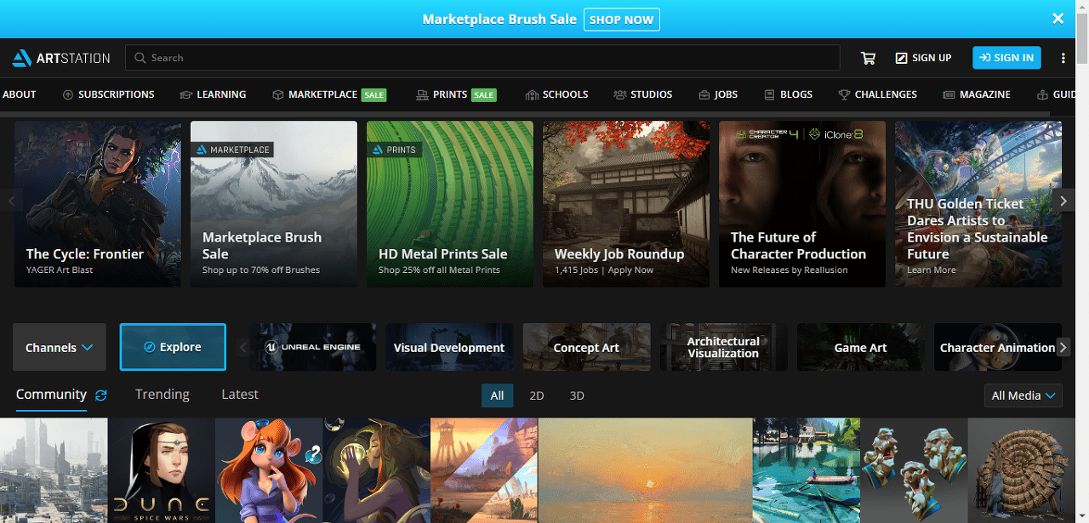The height and width of the screenshot is (523, 1089).
Task: Click the Sign In button
Action: click(x=1006, y=58)
